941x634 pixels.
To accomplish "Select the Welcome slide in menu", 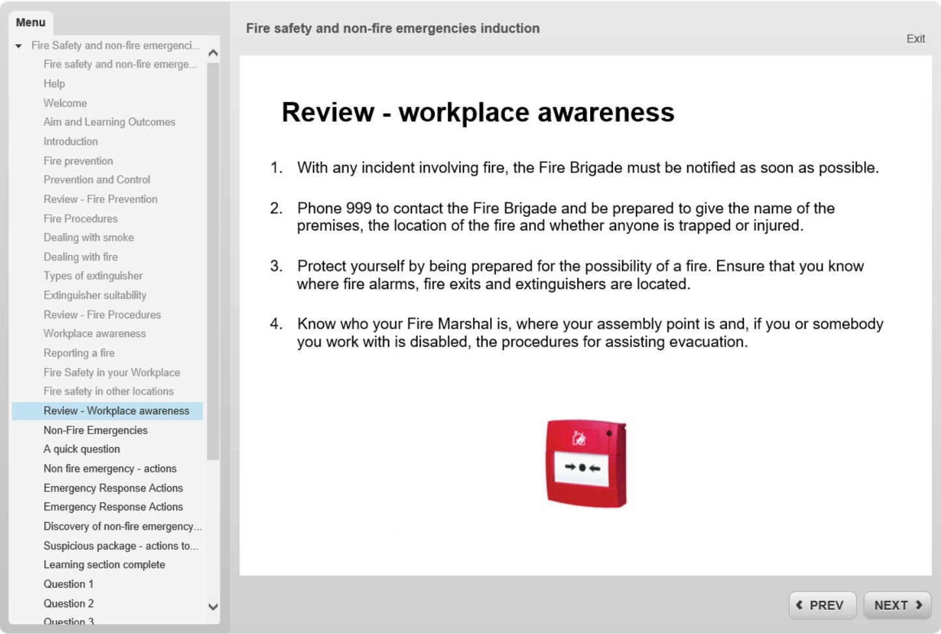I will [65, 103].
